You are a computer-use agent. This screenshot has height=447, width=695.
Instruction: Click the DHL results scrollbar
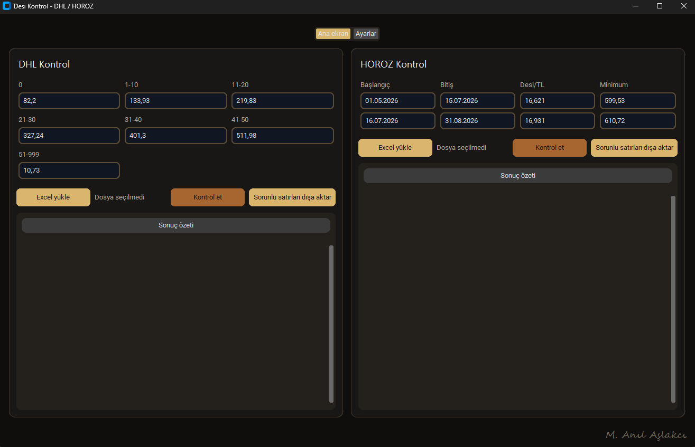tap(331, 324)
